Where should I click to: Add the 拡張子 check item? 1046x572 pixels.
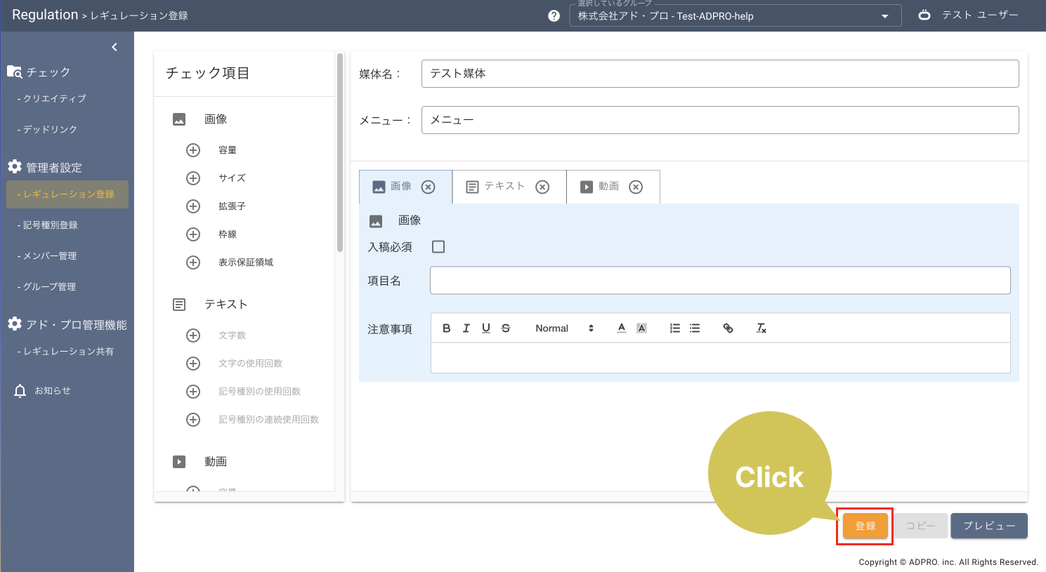click(193, 206)
